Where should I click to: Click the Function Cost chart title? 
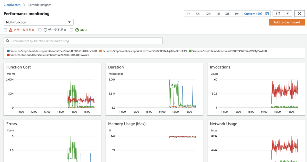(18, 67)
